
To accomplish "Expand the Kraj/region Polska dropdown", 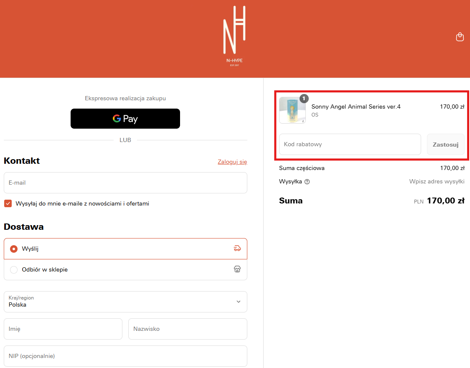I will [x=125, y=302].
